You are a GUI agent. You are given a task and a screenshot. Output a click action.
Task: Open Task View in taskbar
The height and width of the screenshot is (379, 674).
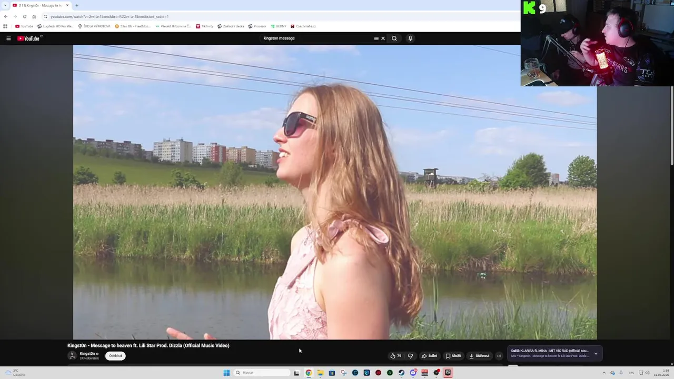click(x=296, y=373)
